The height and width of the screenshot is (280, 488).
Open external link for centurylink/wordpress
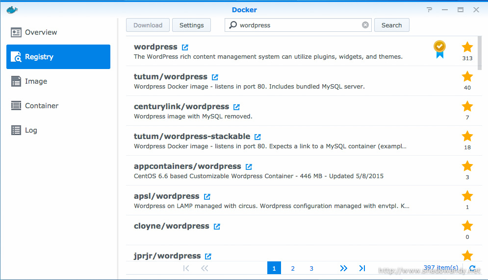(x=236, y=107)
